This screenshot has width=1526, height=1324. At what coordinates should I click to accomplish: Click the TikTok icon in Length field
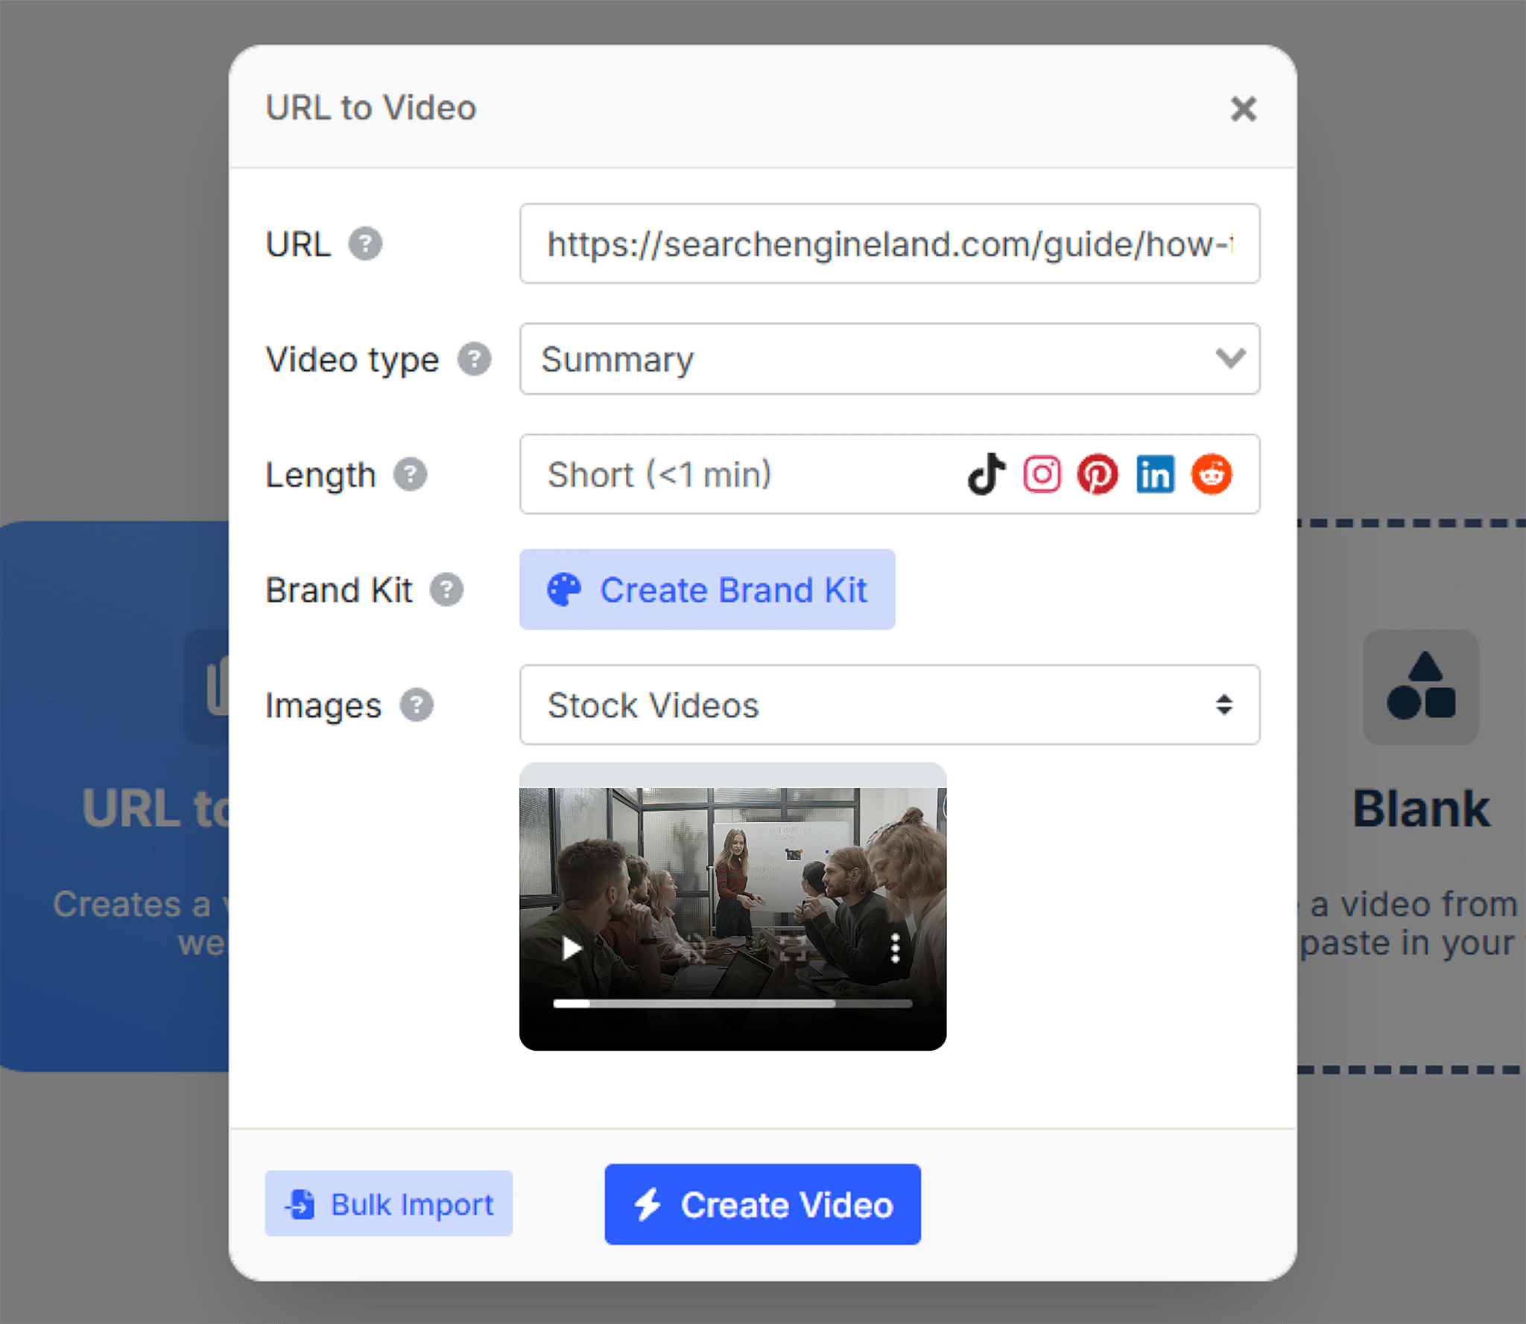point(987,474)
